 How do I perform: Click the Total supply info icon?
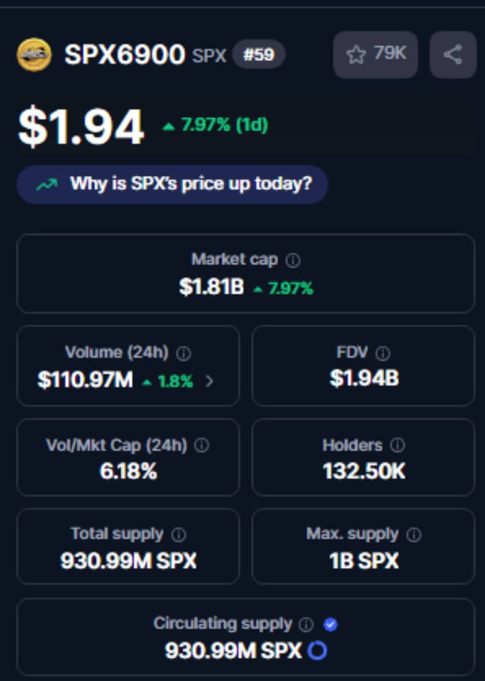point(179,535)
